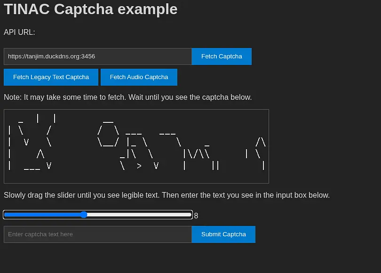381x273 pixels.
Task: Focus the API URL input field
Action: click(97, 56)
